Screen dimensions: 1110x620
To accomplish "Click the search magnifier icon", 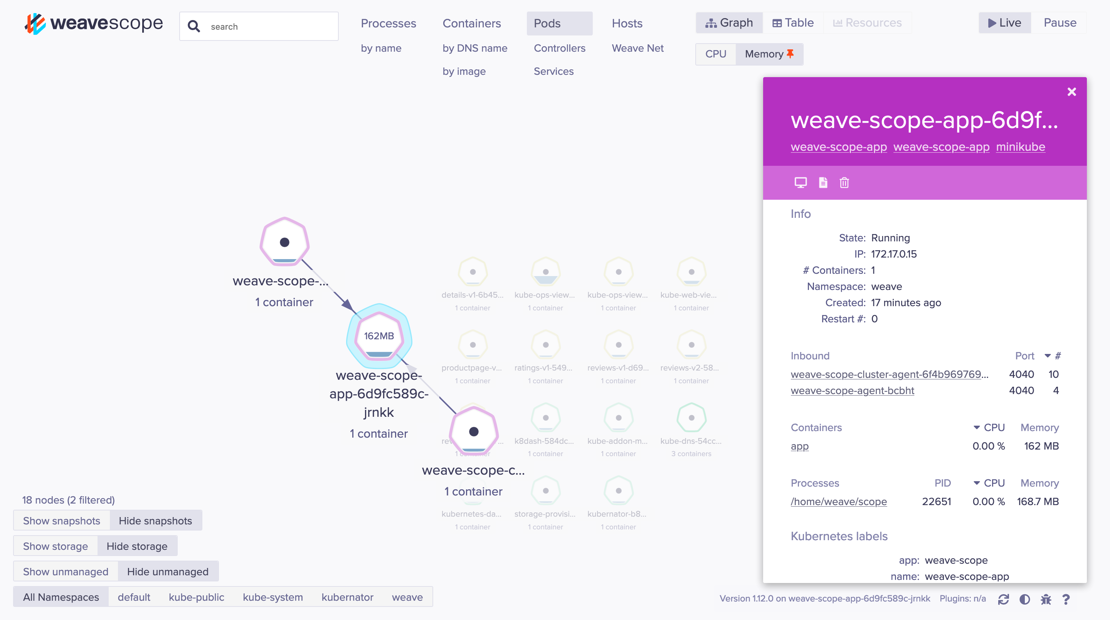I will click(x=194, y=26).
